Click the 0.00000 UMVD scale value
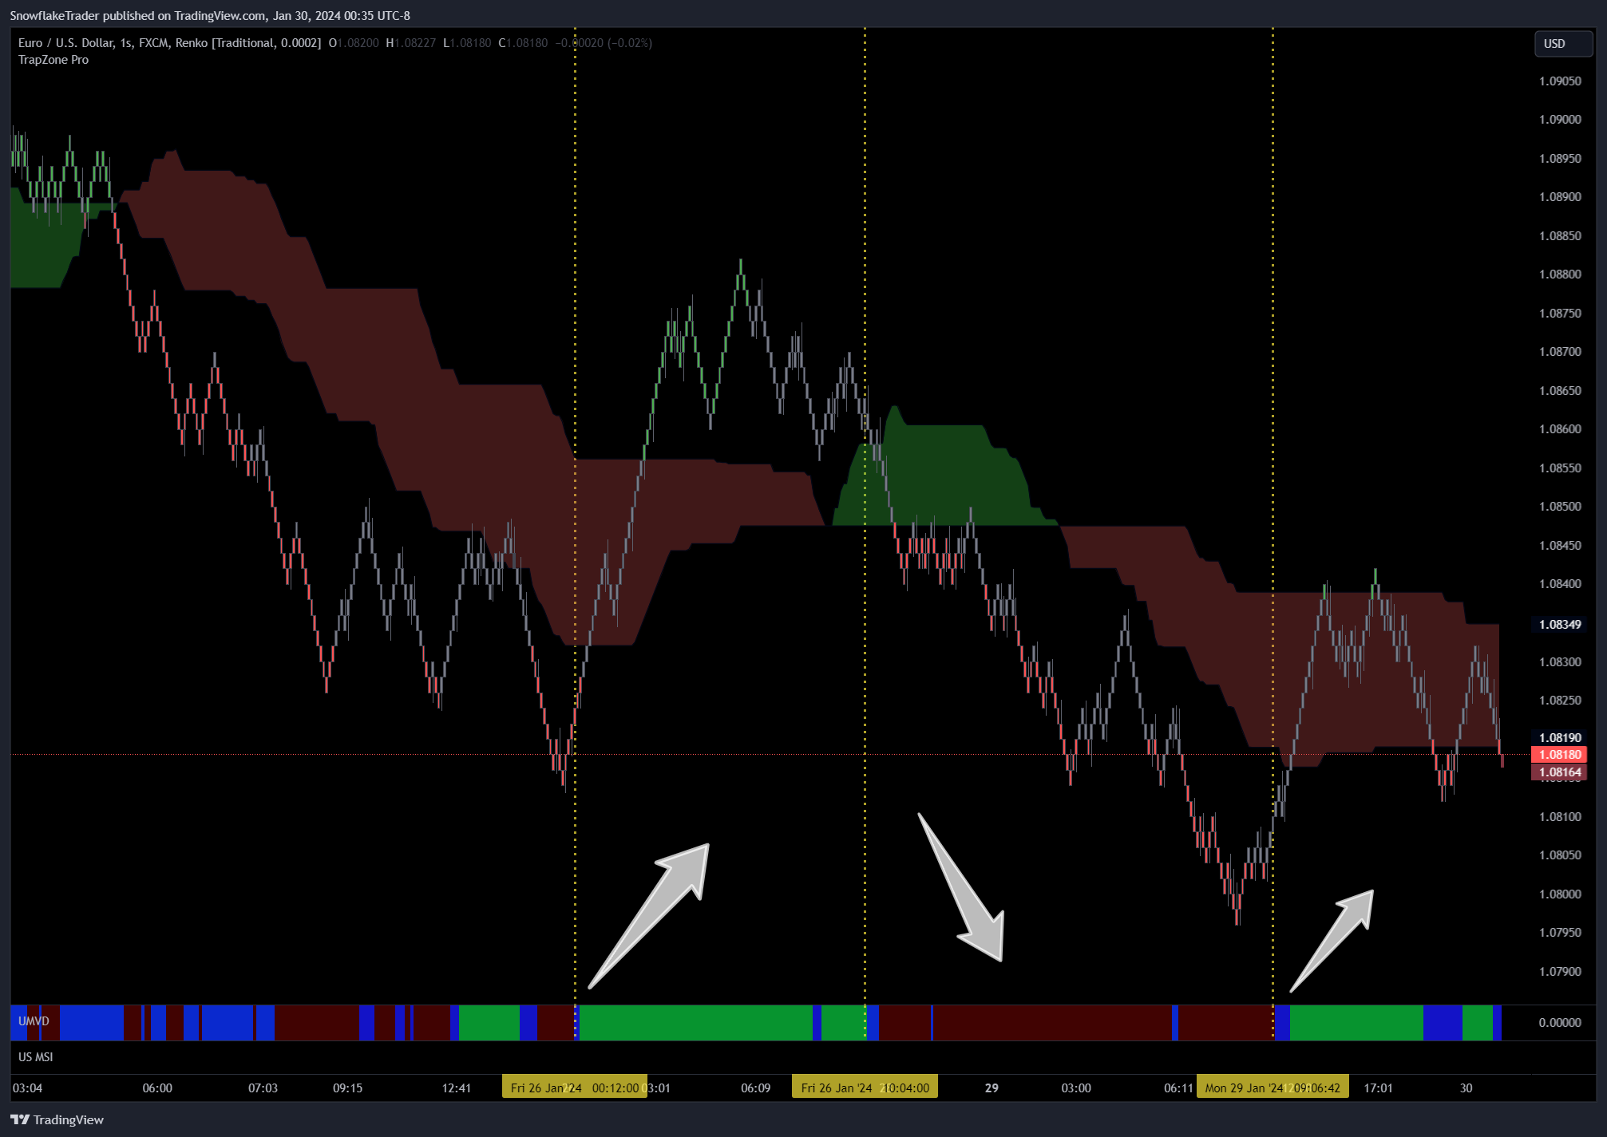This screenshot has height=1137, width=1607. (1560, 1023)
